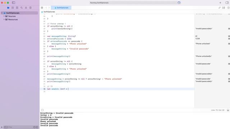Click the close window red button
Screen dimensions: 230x129
click(x=2, y=3)
